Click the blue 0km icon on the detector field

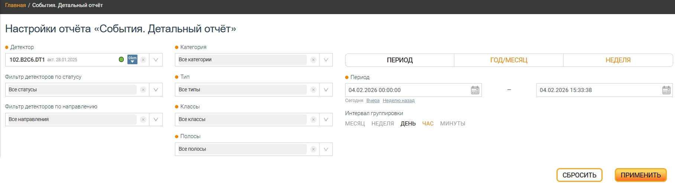(132, 59)
